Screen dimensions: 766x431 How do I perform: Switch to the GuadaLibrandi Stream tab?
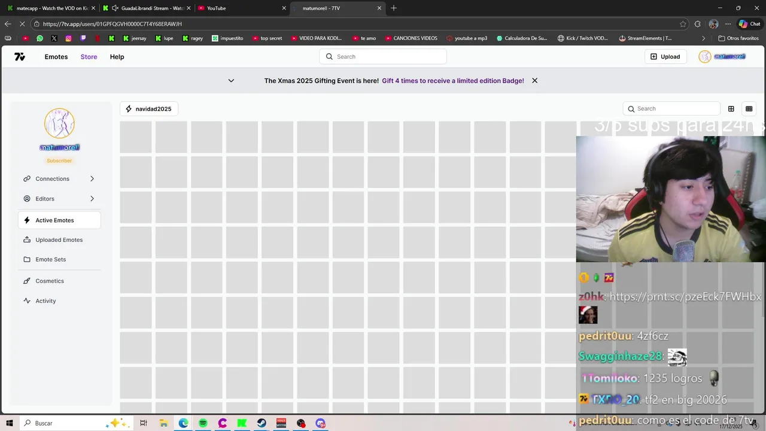(x=147, y=8)
